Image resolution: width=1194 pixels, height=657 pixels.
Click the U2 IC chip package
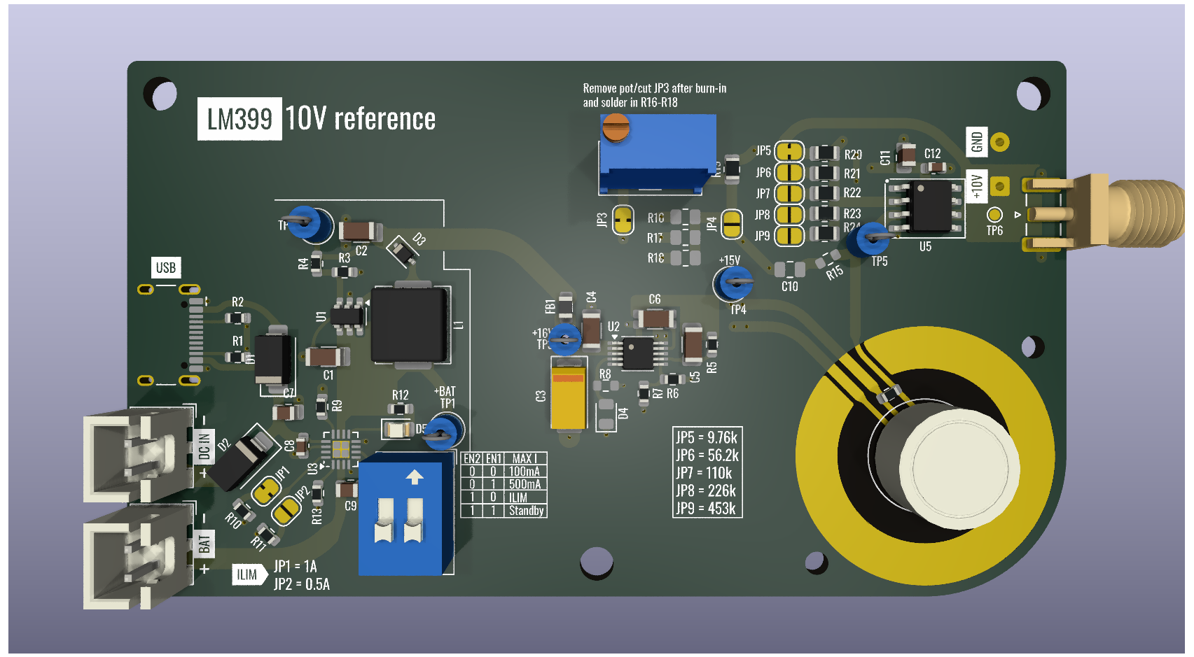[637, 353]
